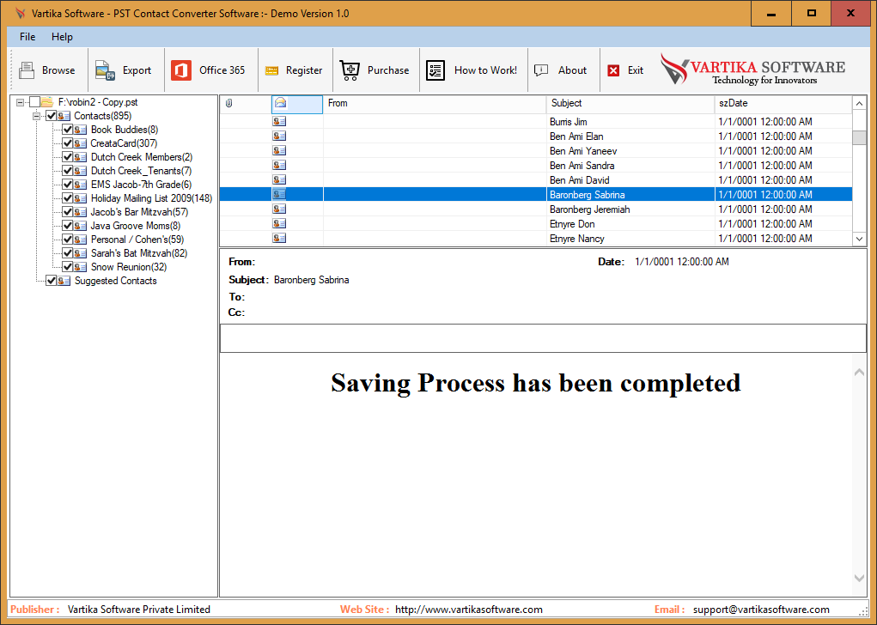The height and width of the screenshot is (625, 877).
Task: Click the folder icon beside F:\robin2 - Copy.pst
Action: [47, 102]
